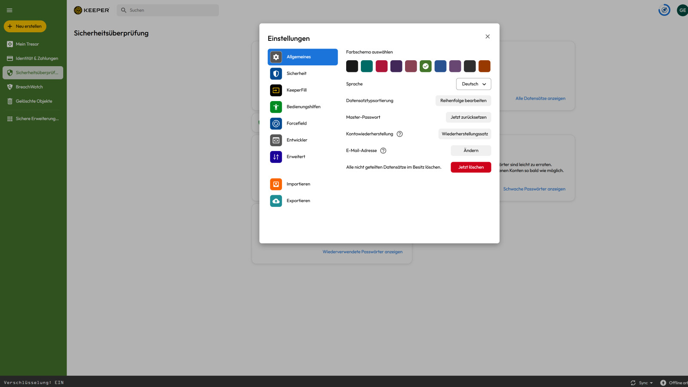Pick the orange color scheme swatch
The height and width of the screenshot is (387, 688).
tap(484, 66)
